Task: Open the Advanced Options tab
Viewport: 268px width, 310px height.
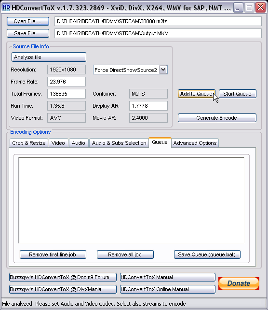Action: coord(195,143)
